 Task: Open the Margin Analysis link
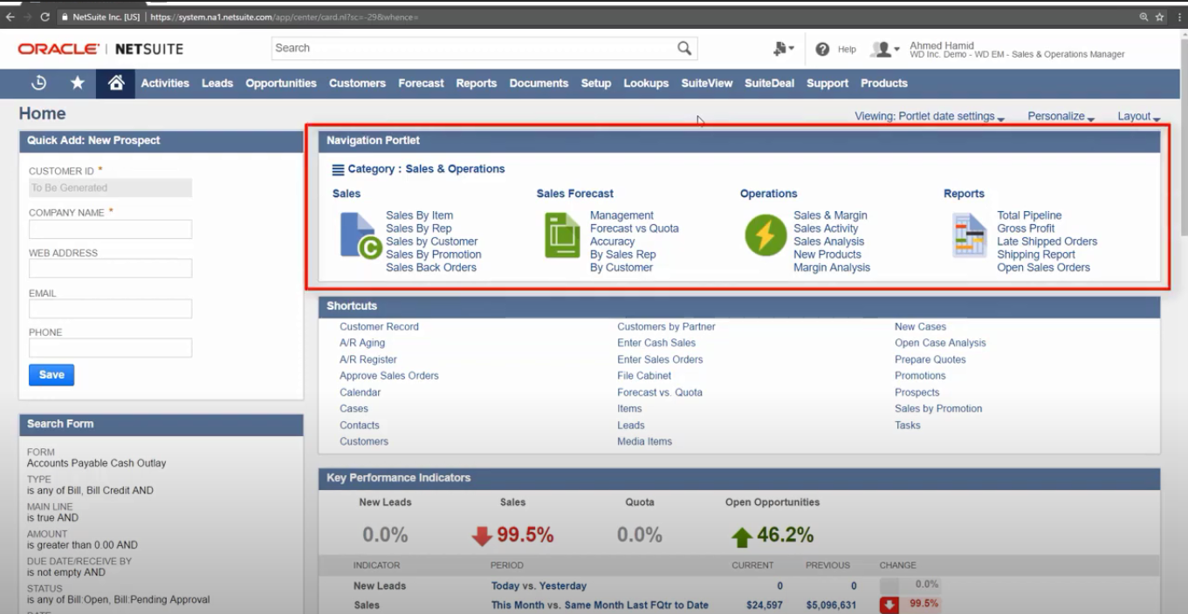tap(832, 268)
